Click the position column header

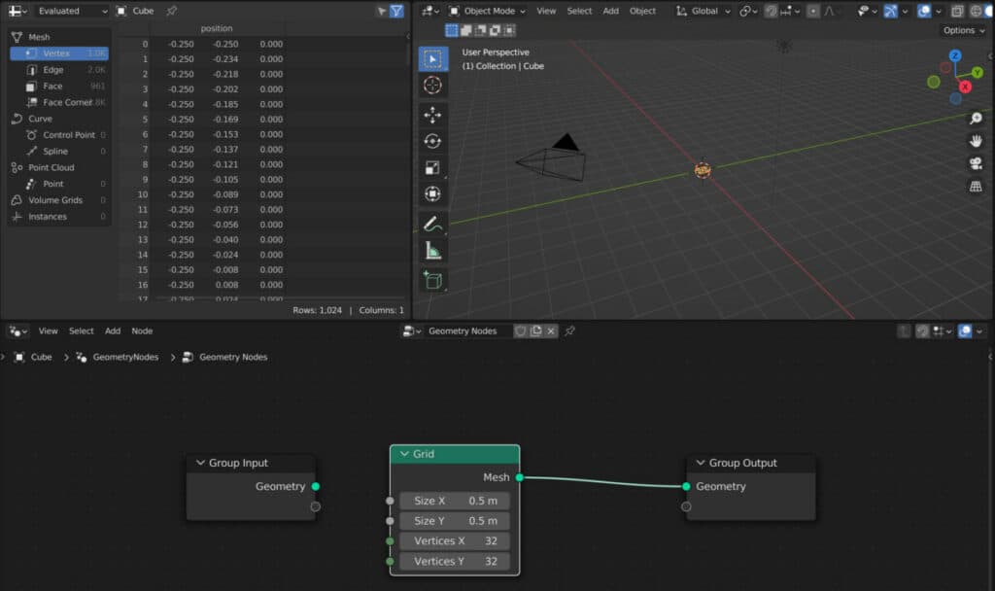[217, 28]
